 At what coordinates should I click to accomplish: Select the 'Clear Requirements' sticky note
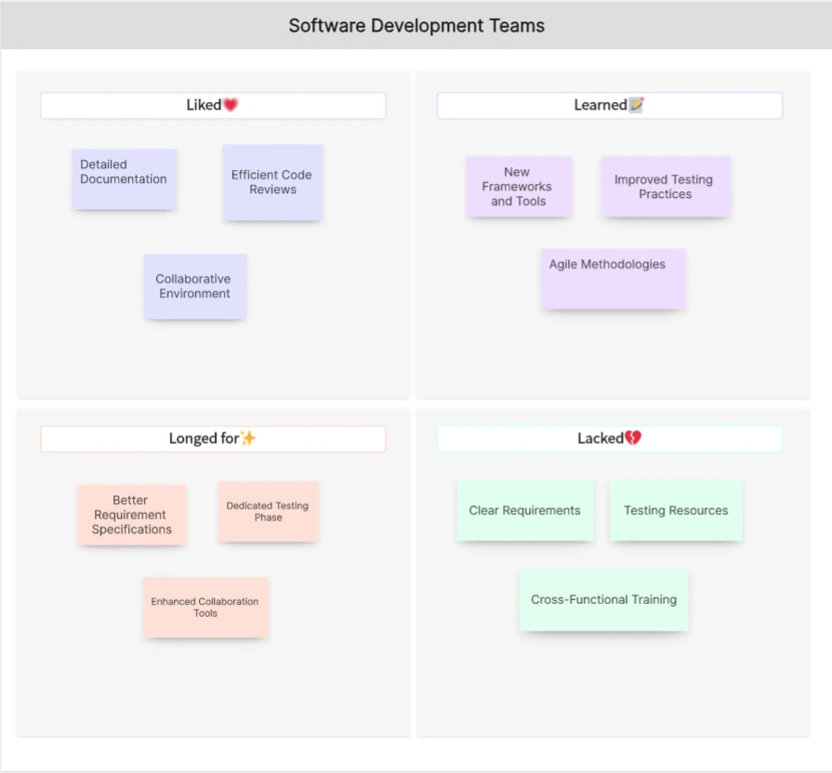pos(525,511)
